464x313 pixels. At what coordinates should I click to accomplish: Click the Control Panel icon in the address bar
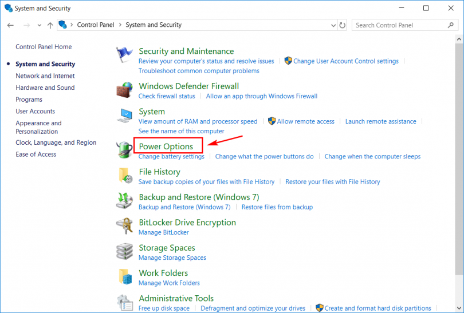[63, 25]
